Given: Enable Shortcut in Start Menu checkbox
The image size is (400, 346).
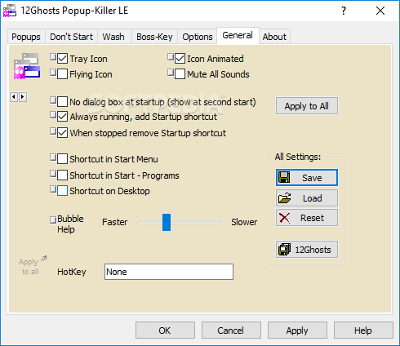Looking at the screenshot, I should pyautogui.click(x=63, y=159).
